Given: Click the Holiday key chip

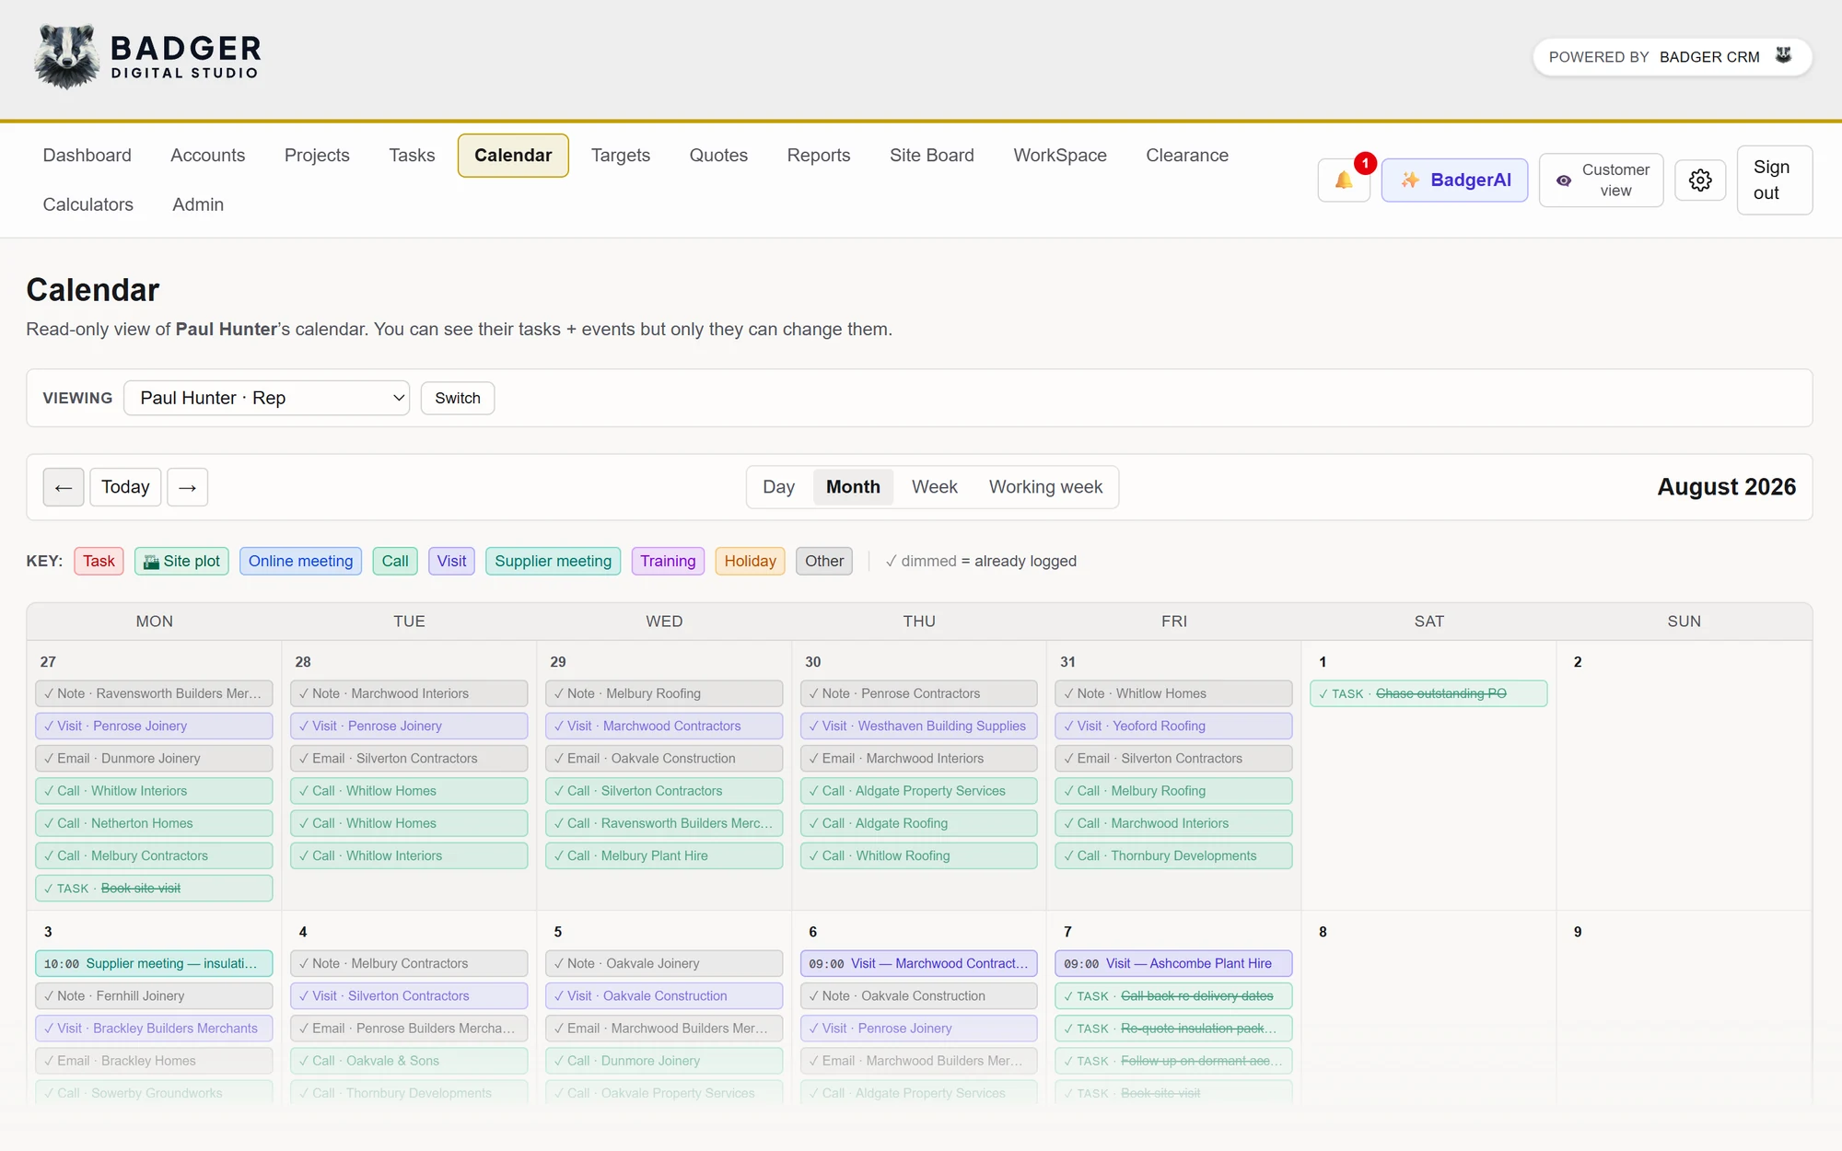Looking at the screenshot, I should pyautogui.click(x=750, y=562).
